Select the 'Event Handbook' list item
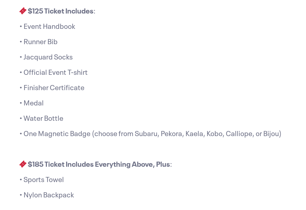 (49, 26)
